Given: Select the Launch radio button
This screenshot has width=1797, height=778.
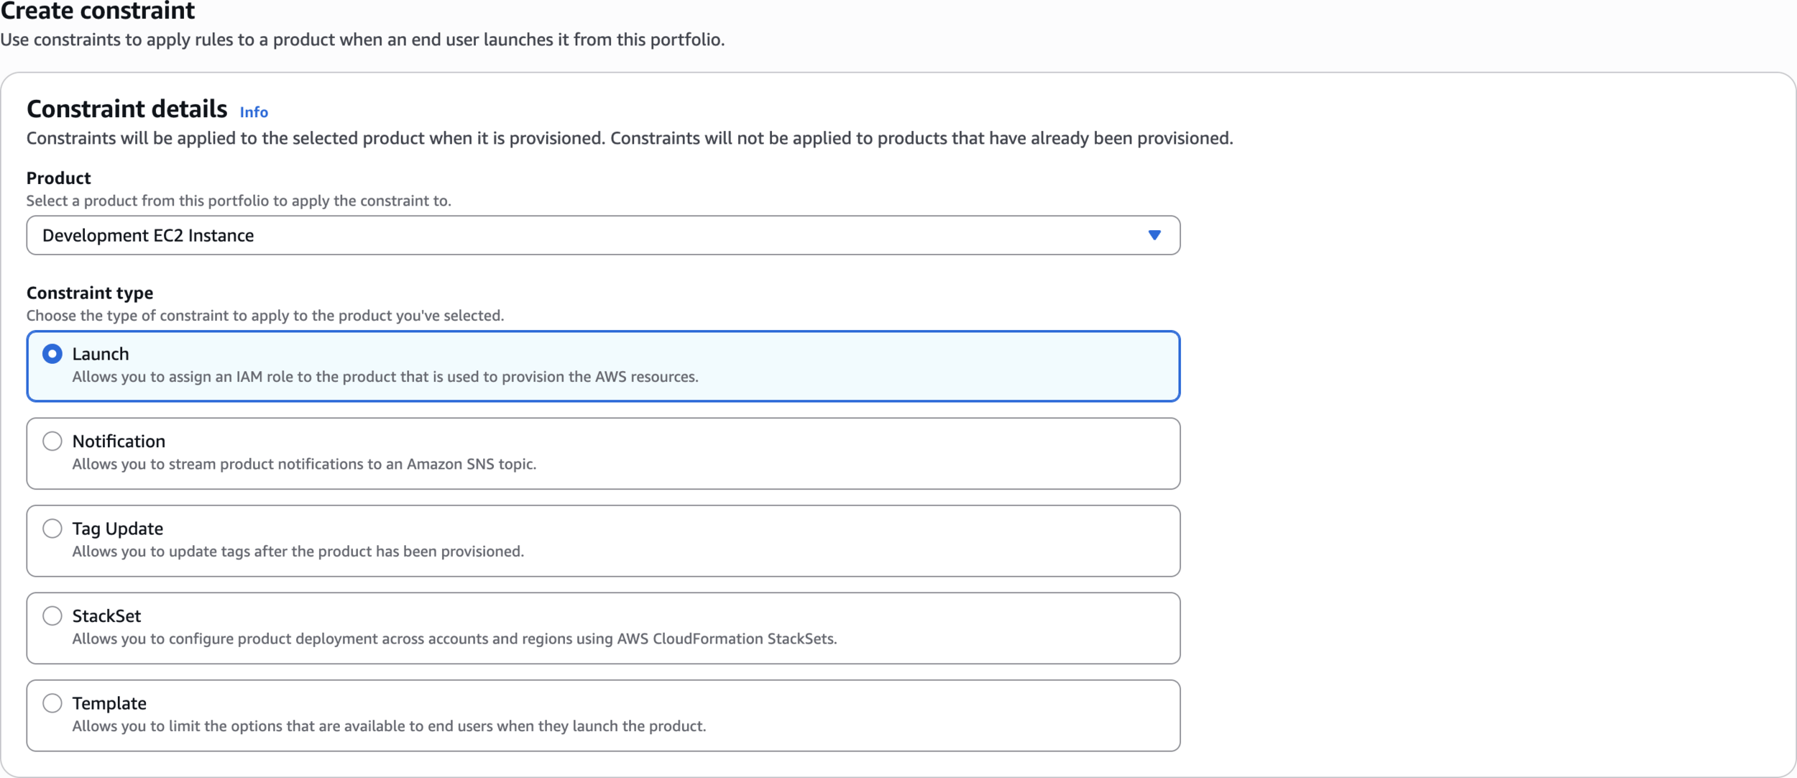Looking at the screenshot, I should 52,354.
